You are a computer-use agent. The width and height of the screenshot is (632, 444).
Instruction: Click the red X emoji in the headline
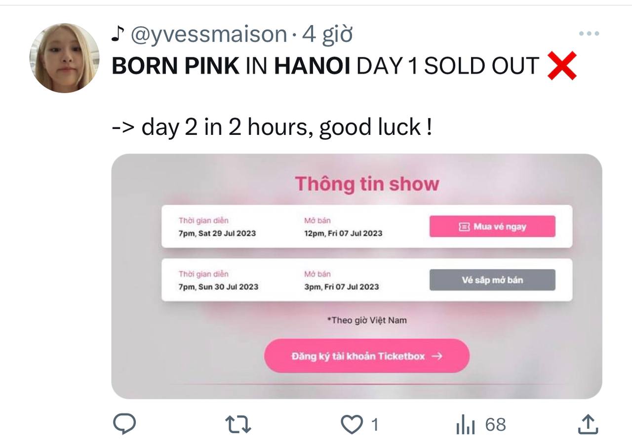(562, 64)
